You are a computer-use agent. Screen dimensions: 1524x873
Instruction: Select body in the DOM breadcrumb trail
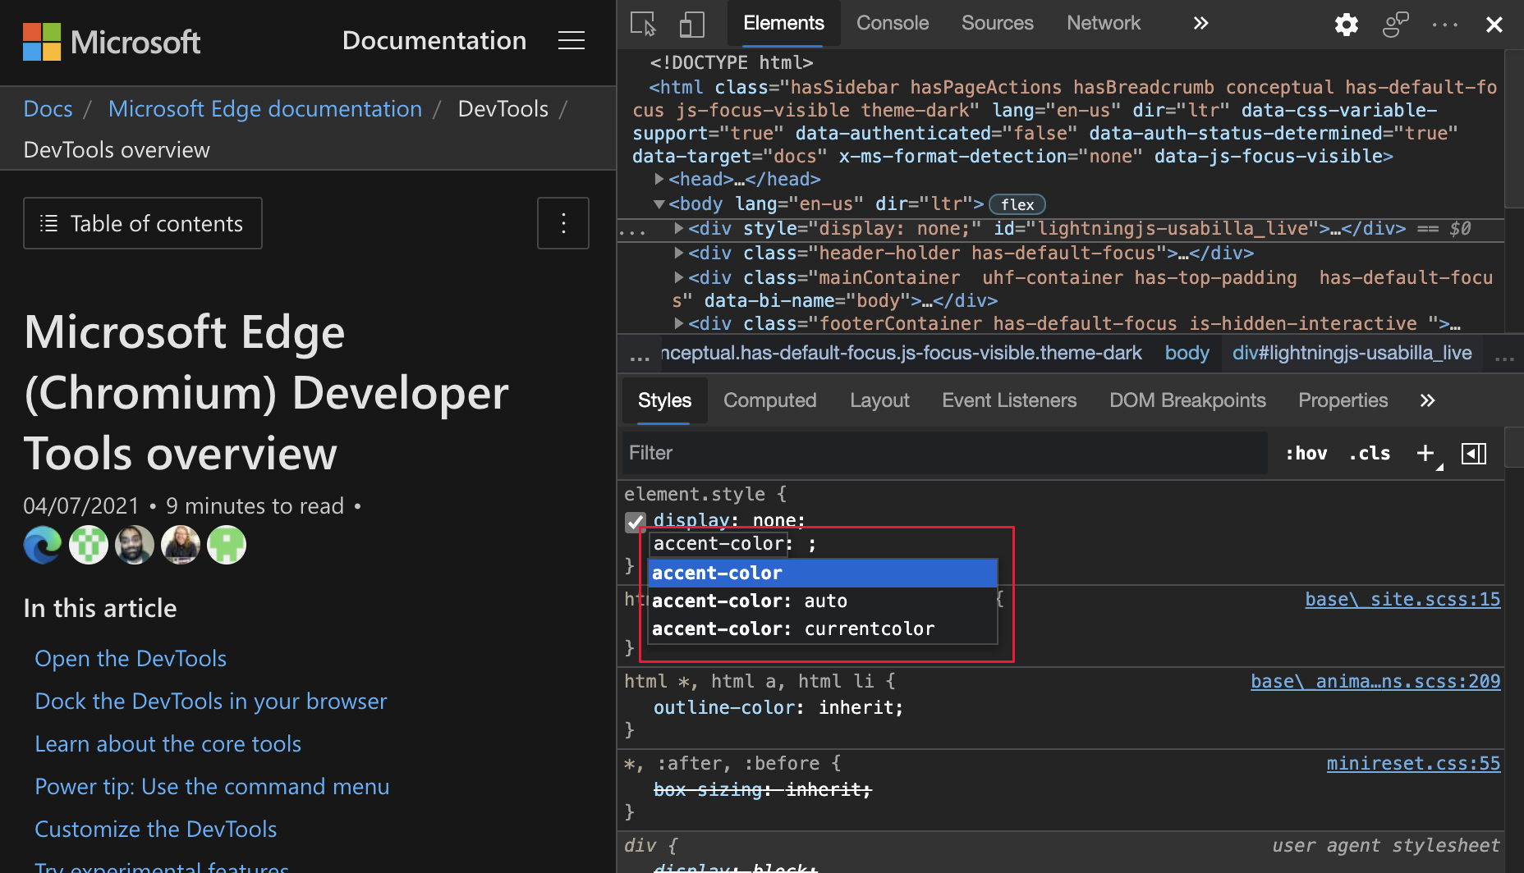tap(1187, 353)
